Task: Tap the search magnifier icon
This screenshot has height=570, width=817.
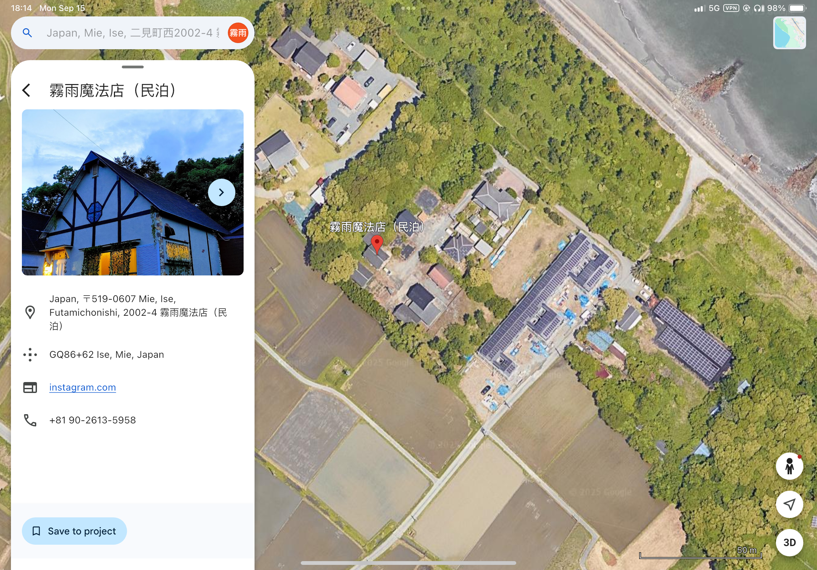Action: [x=27, y=33]
